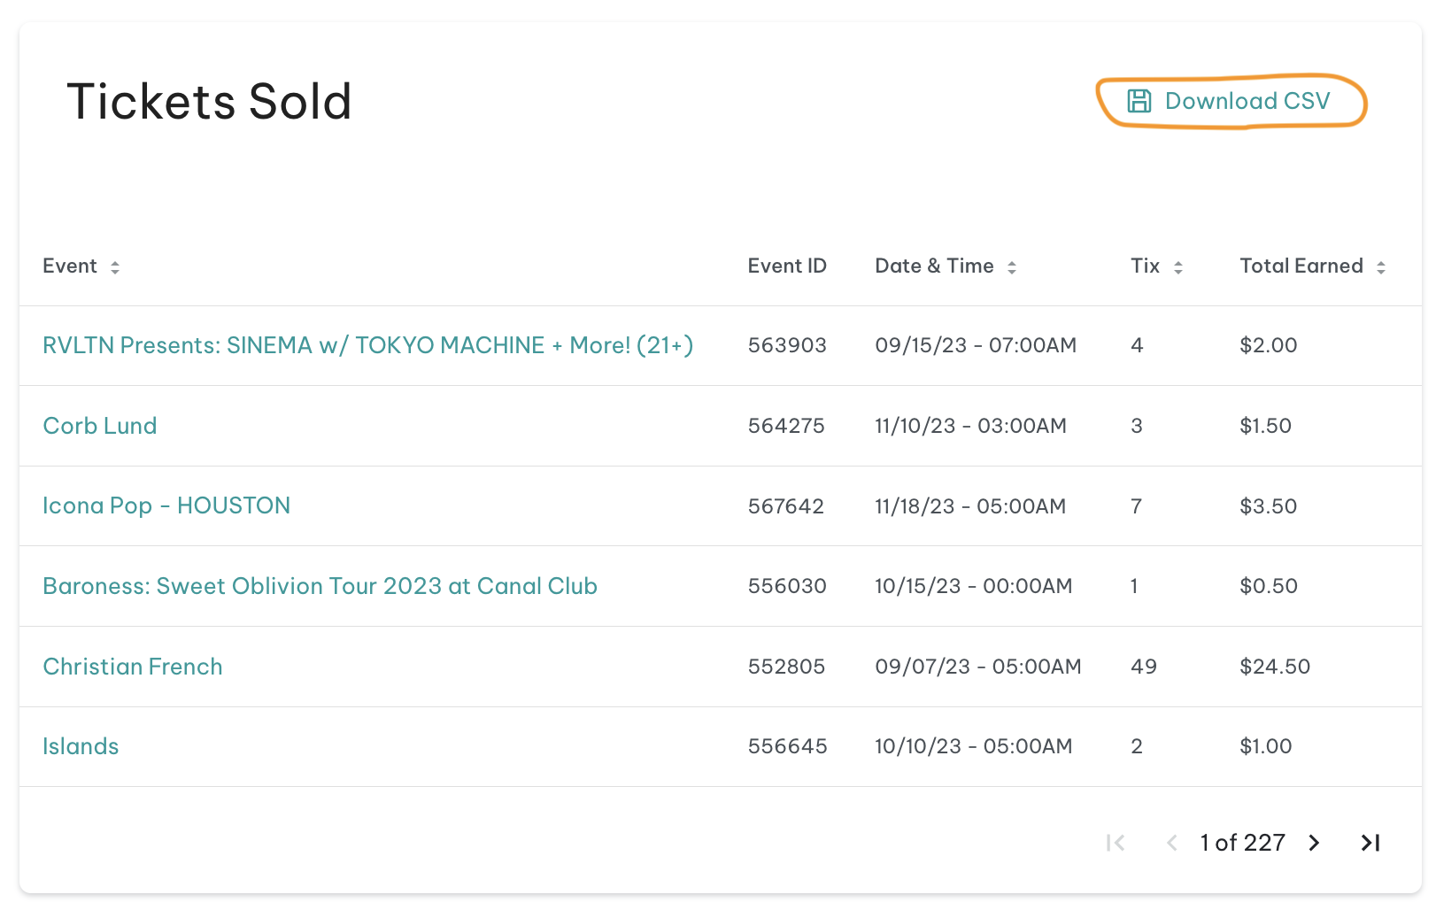Click the 1 of 227 page indicator
1436x910 pixels.
[1243, 843]
